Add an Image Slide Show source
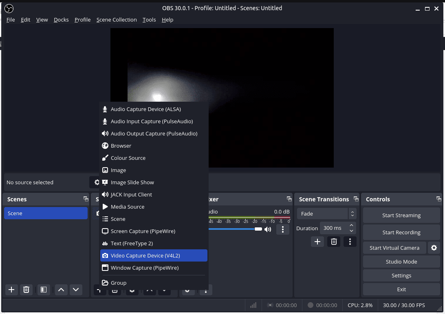This screenshot has width=445, height=314. coord(154,182)
